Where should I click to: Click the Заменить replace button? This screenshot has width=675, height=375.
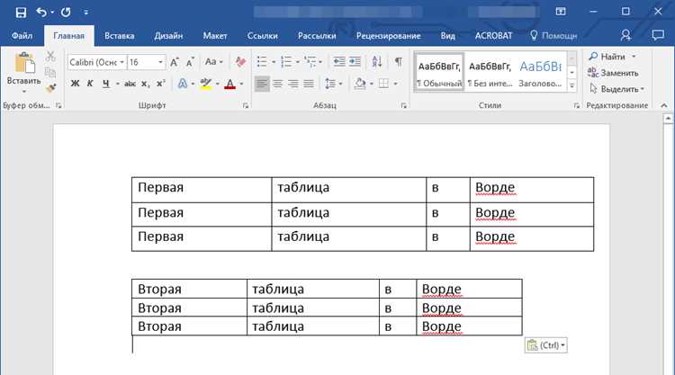point(613,73)
